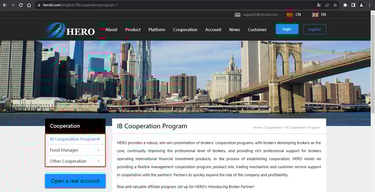The image size is (375, 192).
Task: Click circle marker beside Other Cooperation
Action: (98, 161)
